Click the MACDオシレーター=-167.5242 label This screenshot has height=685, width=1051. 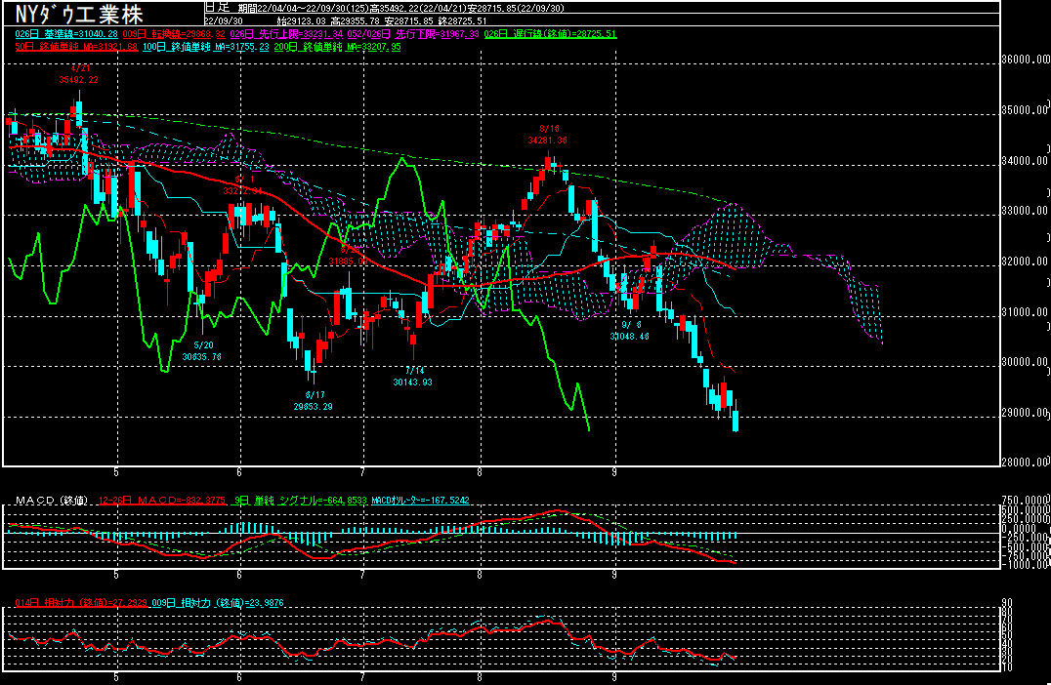click(x=420, y=501)
